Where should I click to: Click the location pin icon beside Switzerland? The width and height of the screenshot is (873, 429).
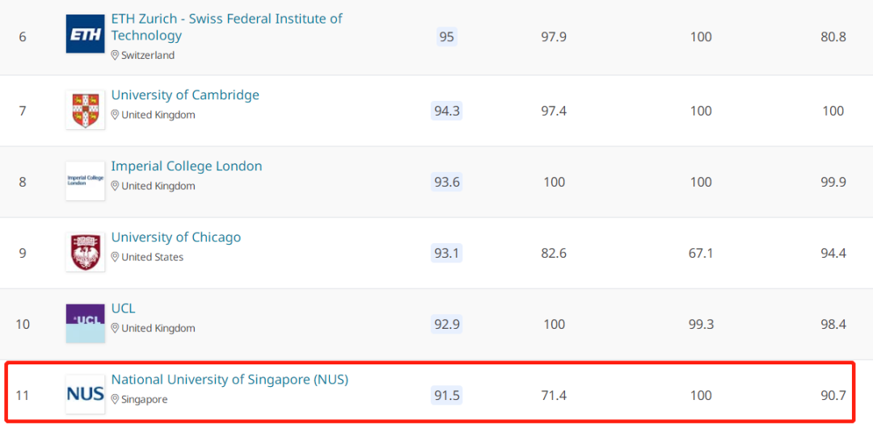coord(116,55)
